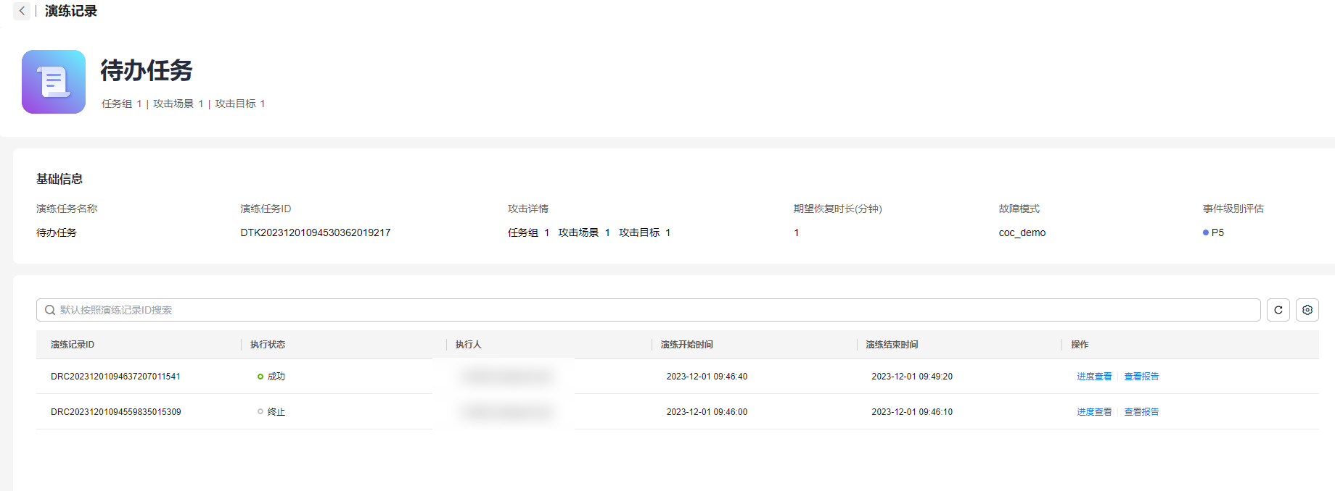Refresh the drill records table
1335x491 pixels.
pos(1278,310)
